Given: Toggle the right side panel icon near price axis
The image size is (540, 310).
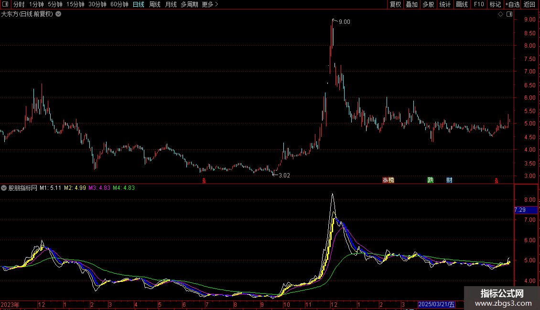Looking at the screenshot, I should pos(509,14).
